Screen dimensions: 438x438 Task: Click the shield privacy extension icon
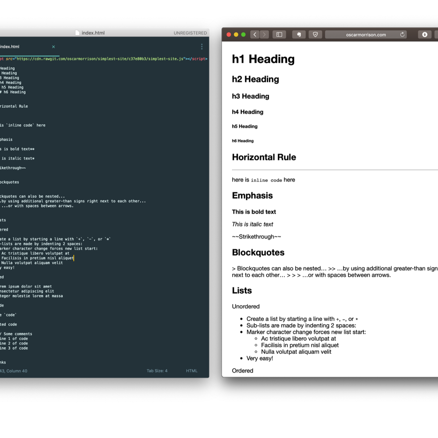[315, 34]
